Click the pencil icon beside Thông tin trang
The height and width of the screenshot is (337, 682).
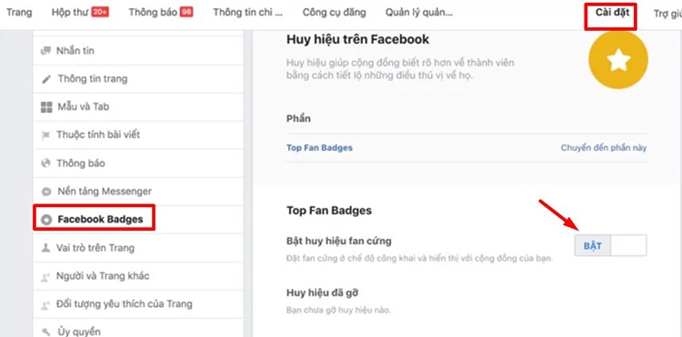46,79
